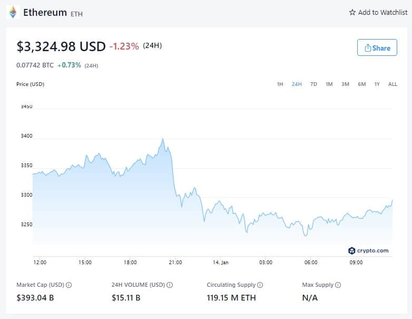
Task: Click the +0.73% BTC change
Action: click(x=69, y=65)
